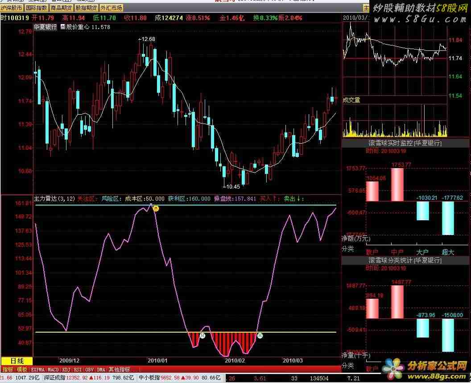Click 1487.77 中户 bar in statistics panel

coord(397,301)
